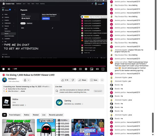Collapse Finances section in Creator Hub sidebar
157x136 pixels.
[8, 26]
